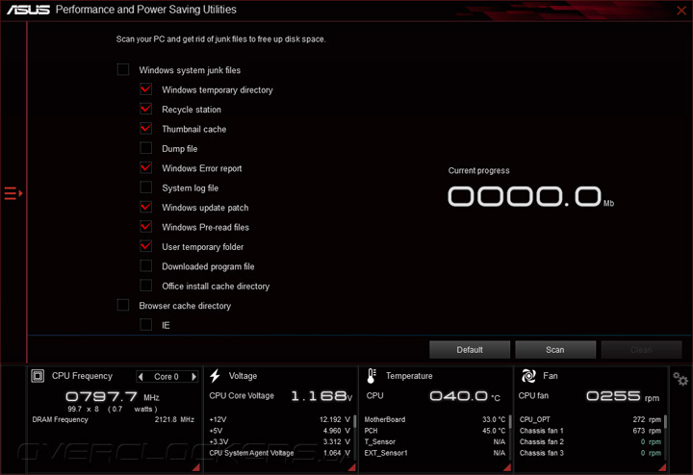Click the CPU Frequency chip icon
The image size is (693, 475).
click(x=38, y=376)
